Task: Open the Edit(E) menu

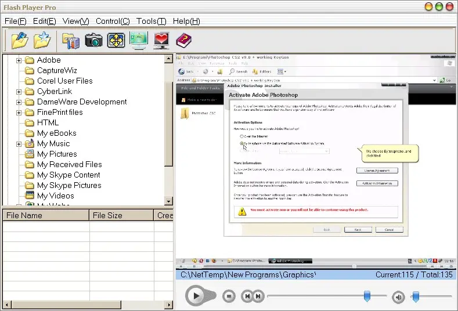Action: (x=44, y=21)
